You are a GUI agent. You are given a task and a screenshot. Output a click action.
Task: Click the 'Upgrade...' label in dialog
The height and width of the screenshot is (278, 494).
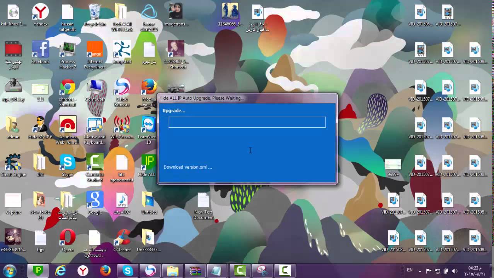[x=174, y=111]
